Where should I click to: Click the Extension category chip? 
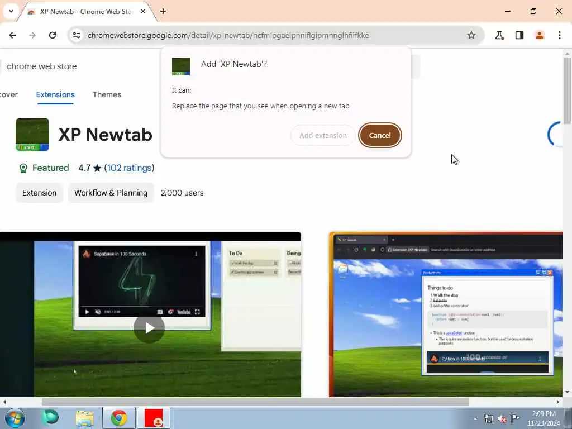[40, 193]
